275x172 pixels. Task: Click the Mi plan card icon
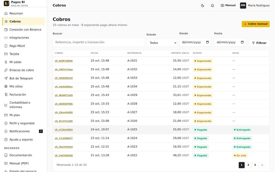(x=6, y=115)
